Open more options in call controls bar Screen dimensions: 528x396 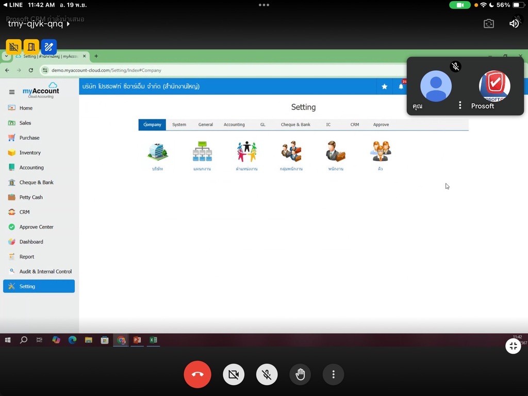coord(334,374)
